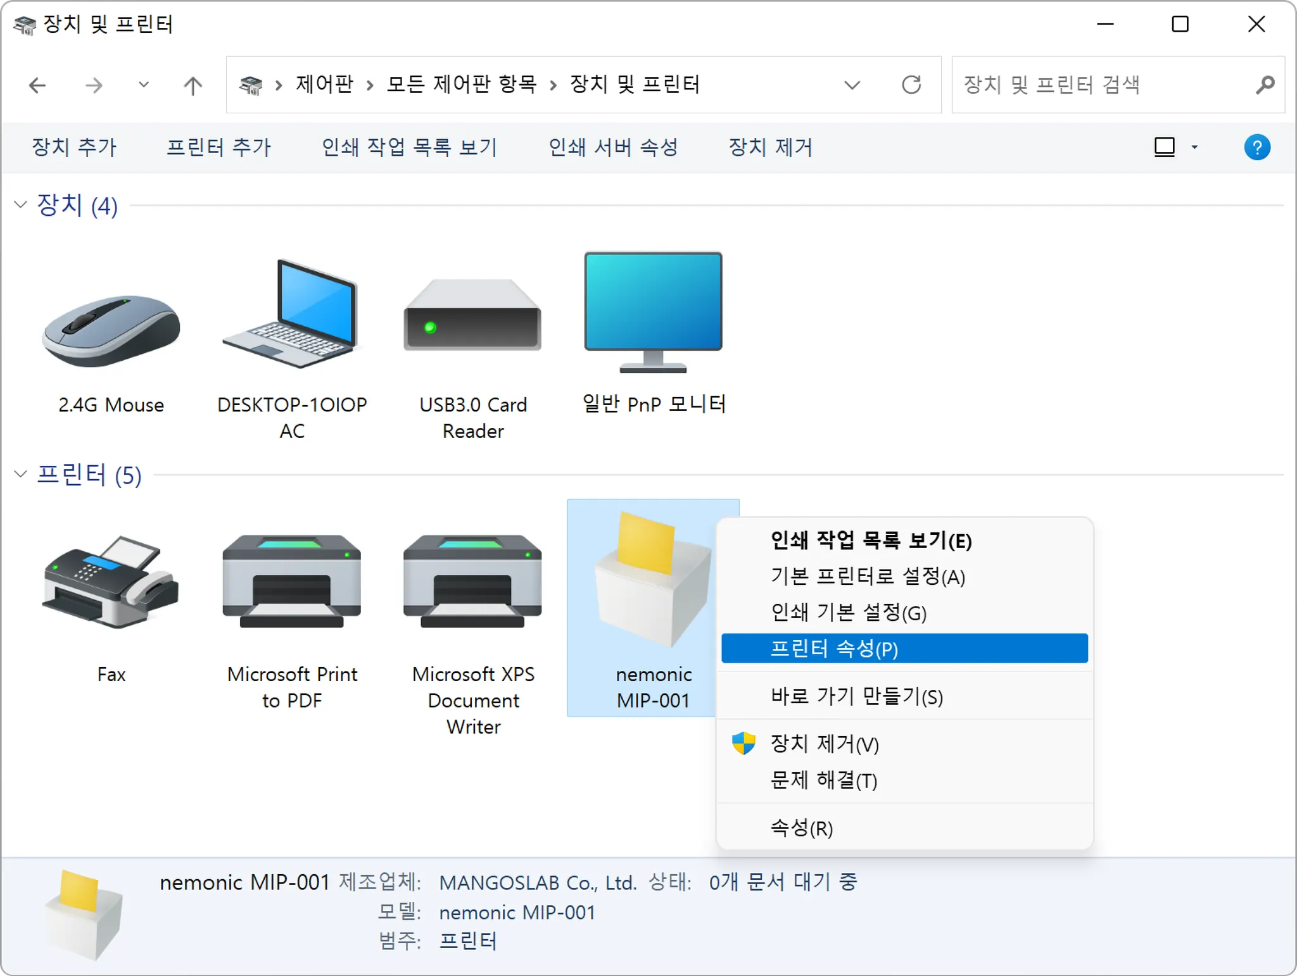The image size is (1297, 976).
Task: Collapse the 프린터 (5) group
Action: pyautogui.click(x=20, y=474)
